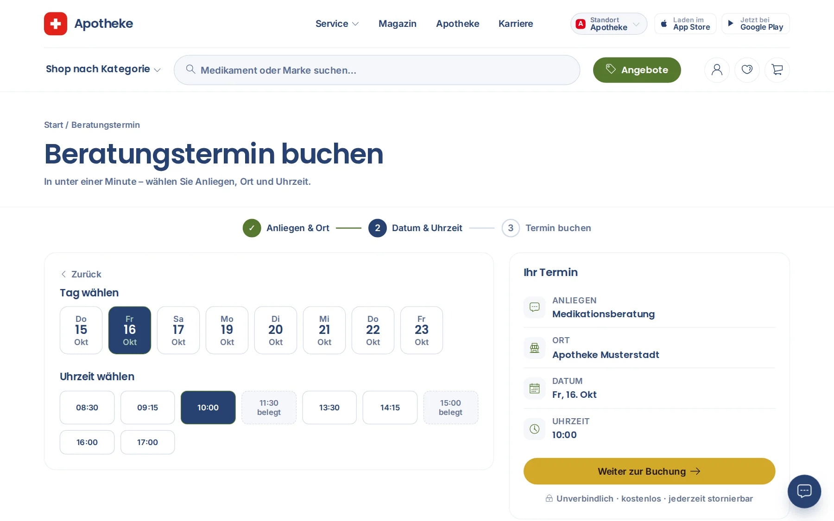Click the Start breadcrumb link
This screenshot has height=521, width=834.
pos(53,125)
